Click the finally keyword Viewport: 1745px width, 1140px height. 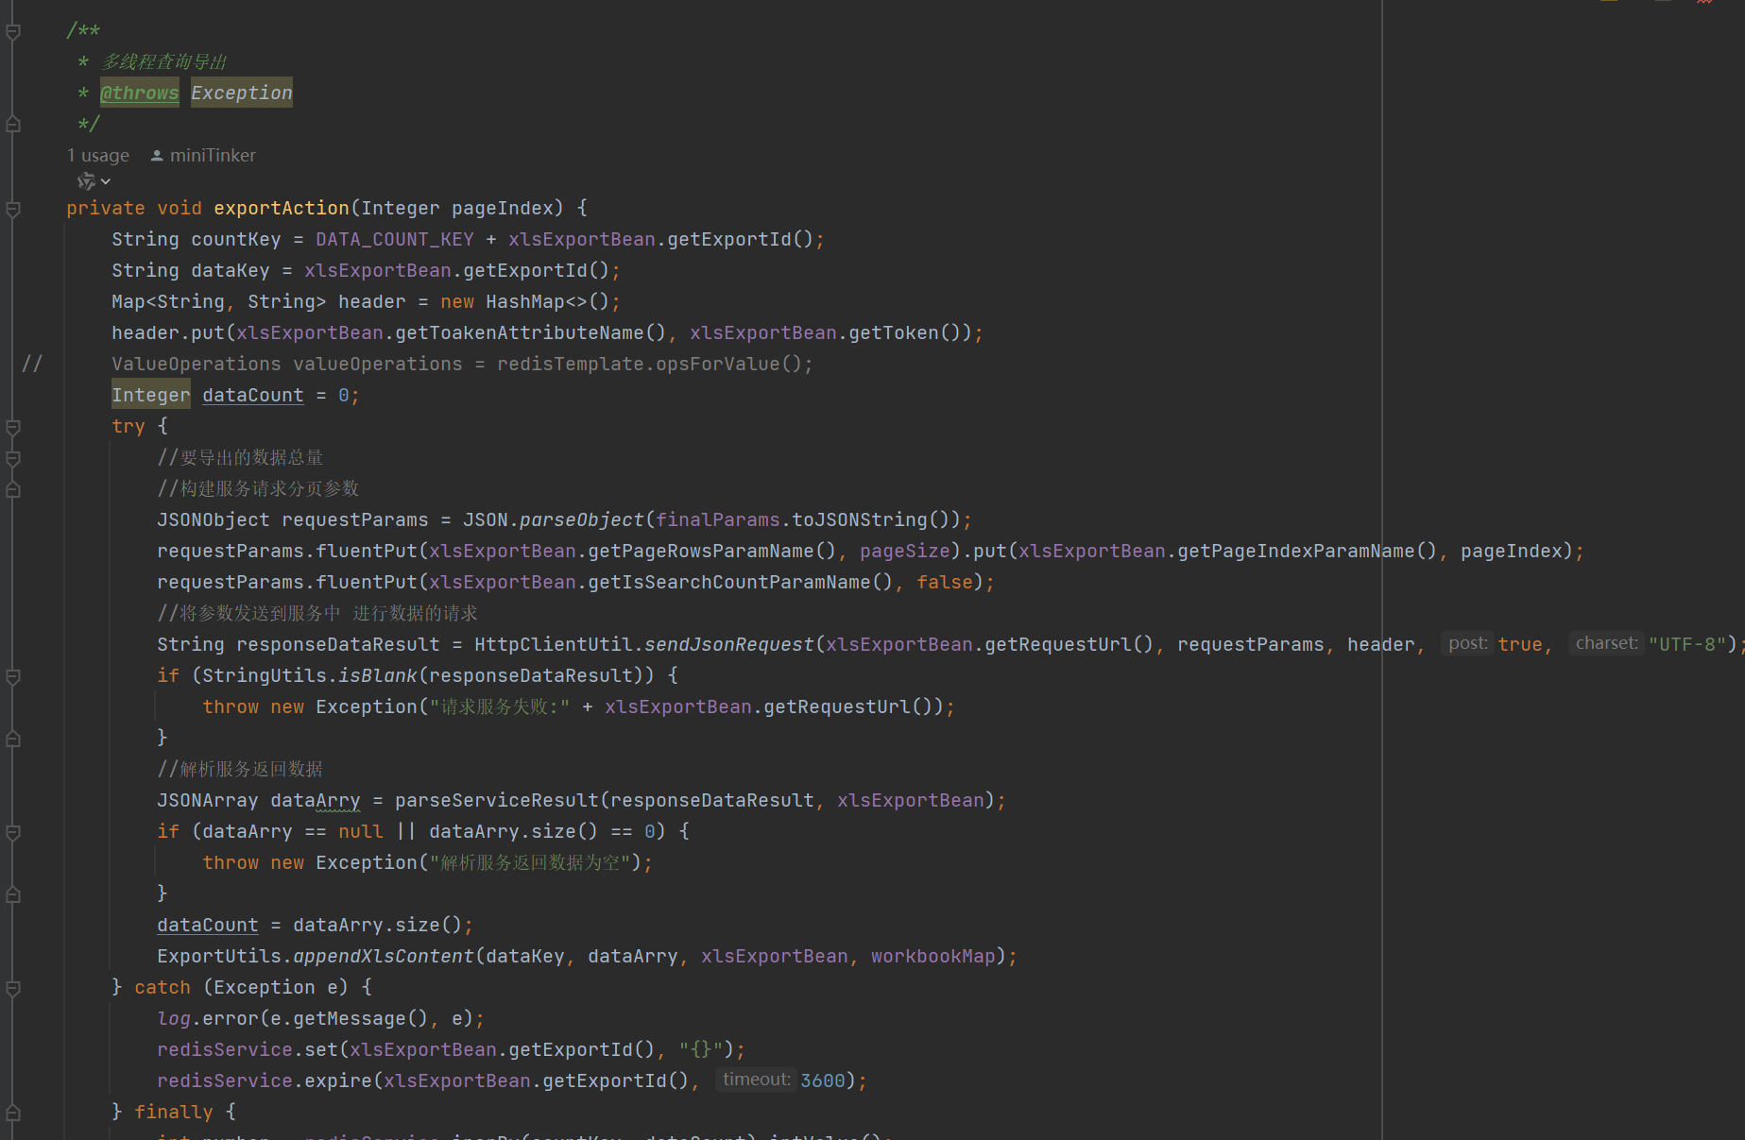pos(174,1112)
